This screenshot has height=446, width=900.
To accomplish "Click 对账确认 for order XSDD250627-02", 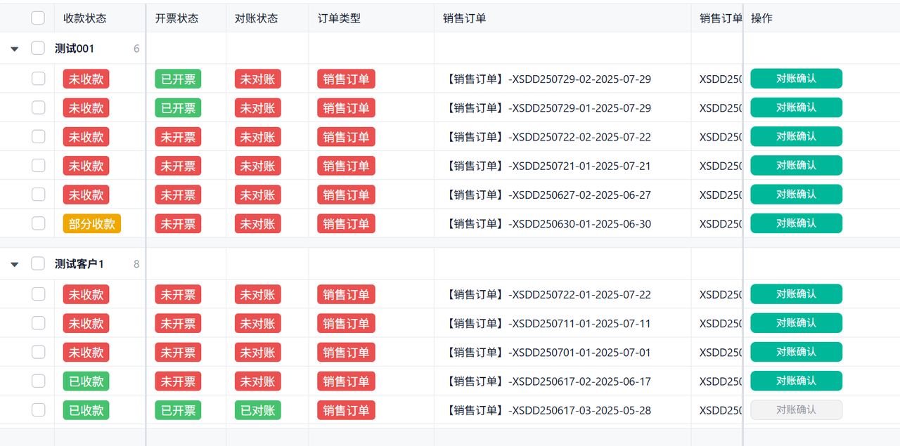I will [796, 194].
